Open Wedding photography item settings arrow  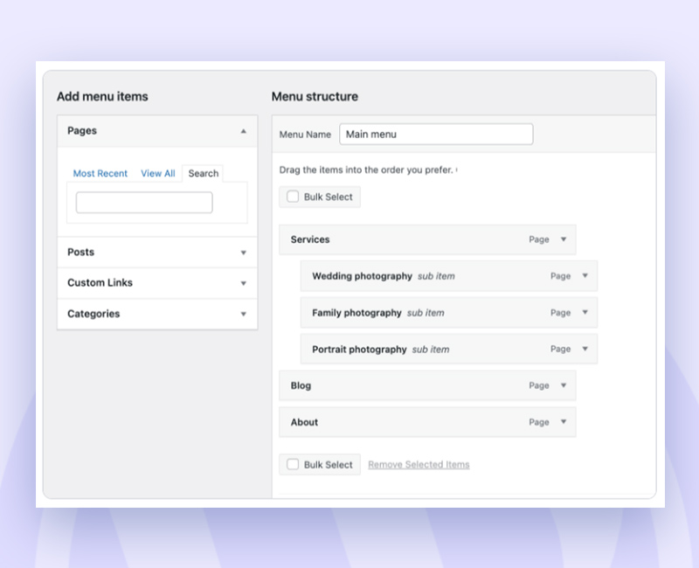pyautogui.click(x=585, y=276)
